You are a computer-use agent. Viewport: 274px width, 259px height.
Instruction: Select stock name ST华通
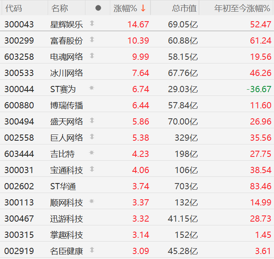point(63,186)
